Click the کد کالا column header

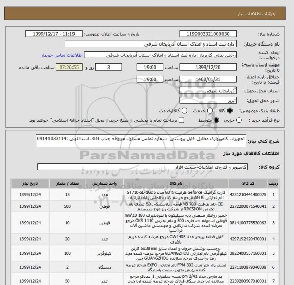pos(248,184)
